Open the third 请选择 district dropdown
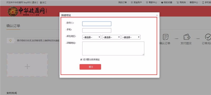 131,37
